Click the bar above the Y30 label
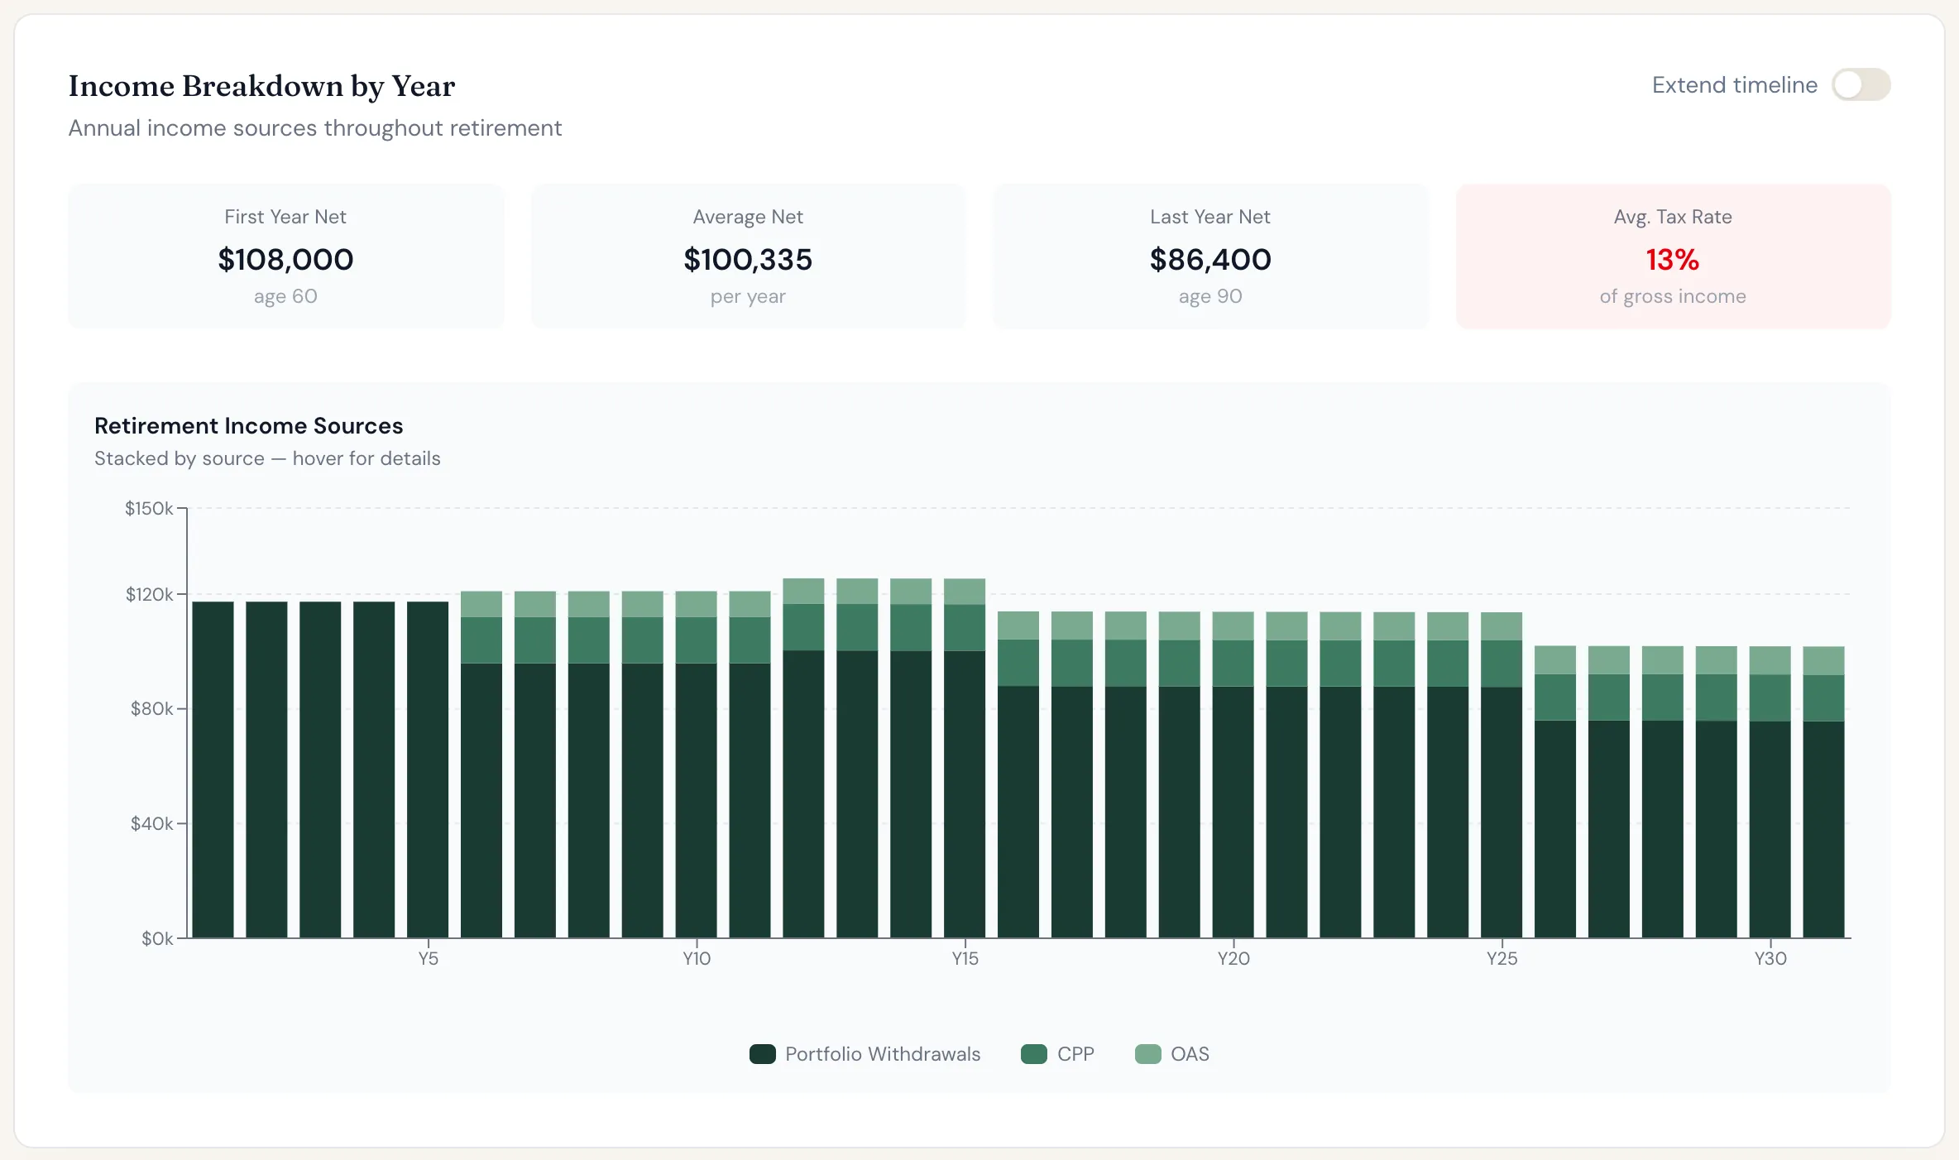The width and height of the screenshot is (1959, 1160). click(x=1770, y=792)
